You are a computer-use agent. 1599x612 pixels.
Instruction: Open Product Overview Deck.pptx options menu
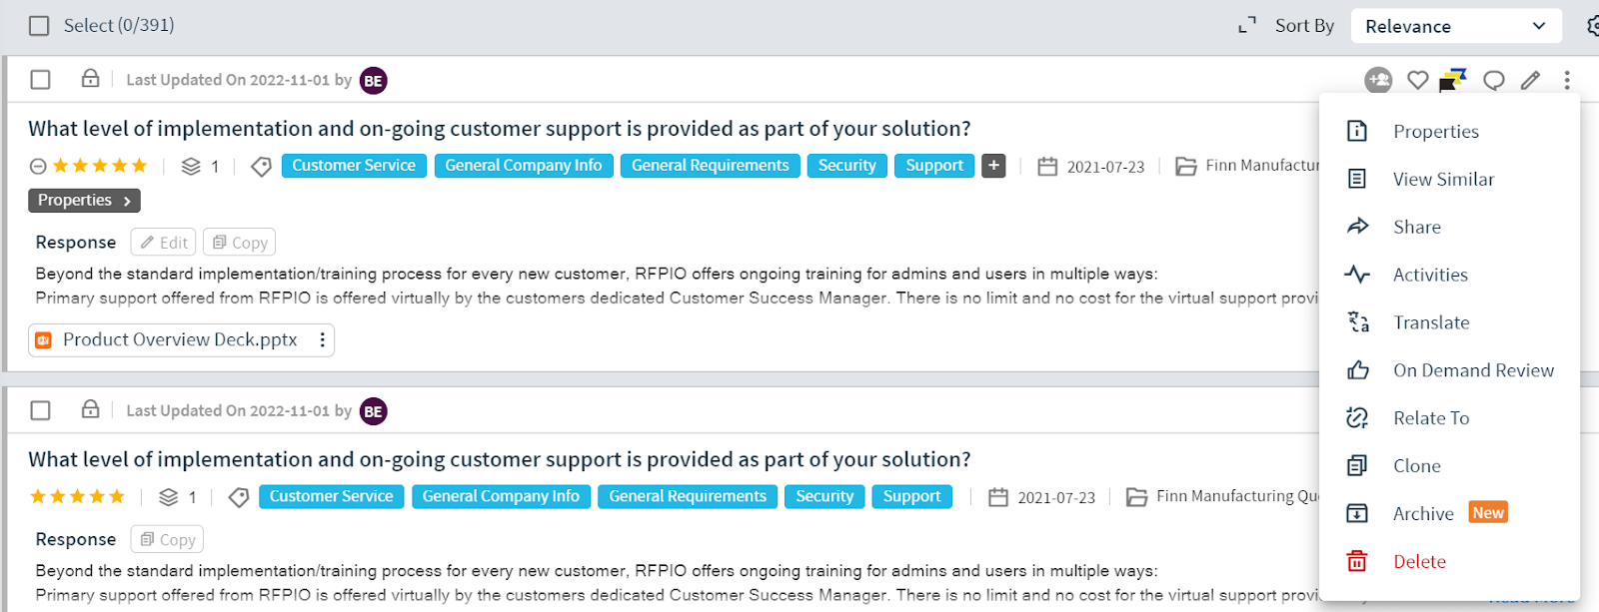point(322,340)
